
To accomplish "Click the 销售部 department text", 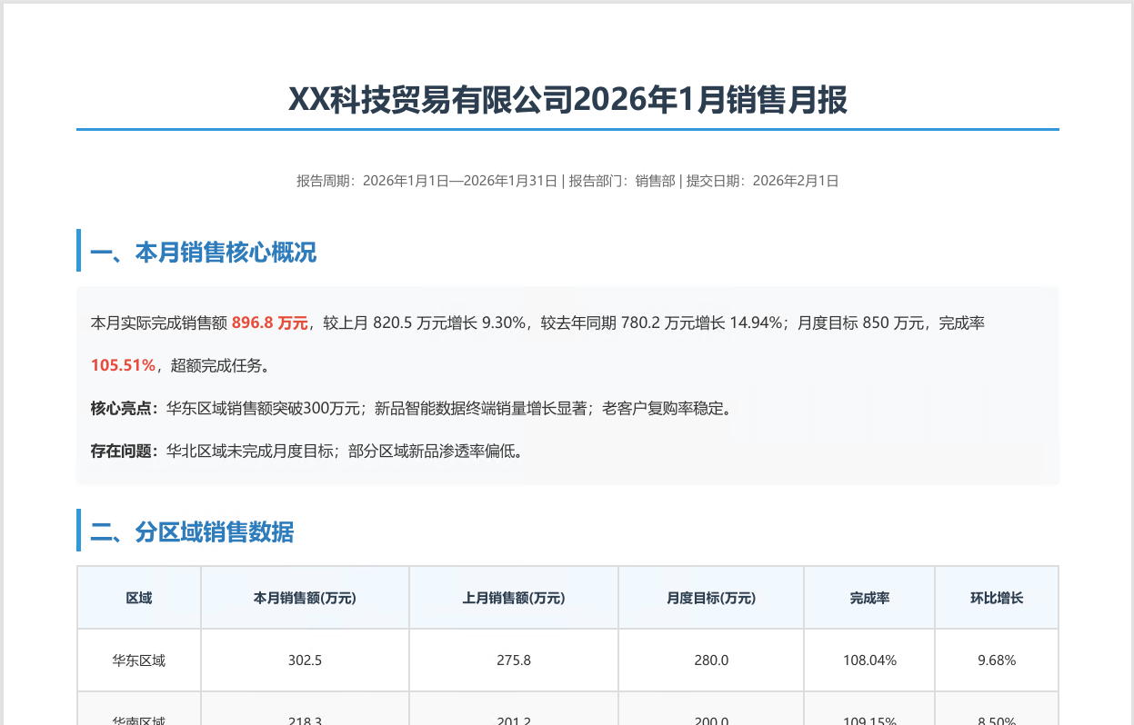I will [657, 181].
